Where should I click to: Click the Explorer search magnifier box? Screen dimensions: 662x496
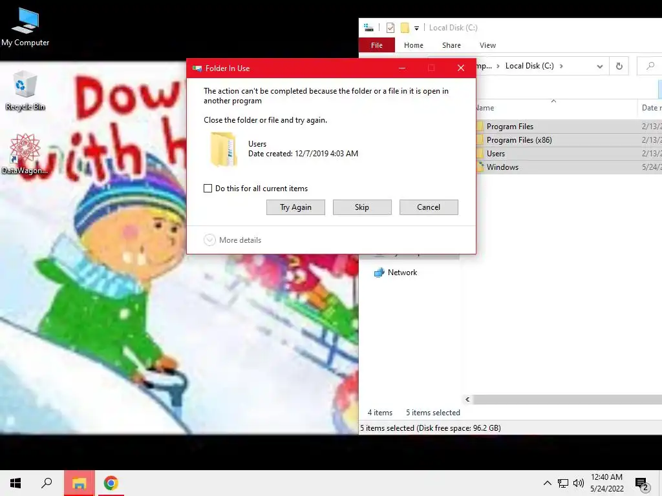pyautogui.click(x=650, y=66)
